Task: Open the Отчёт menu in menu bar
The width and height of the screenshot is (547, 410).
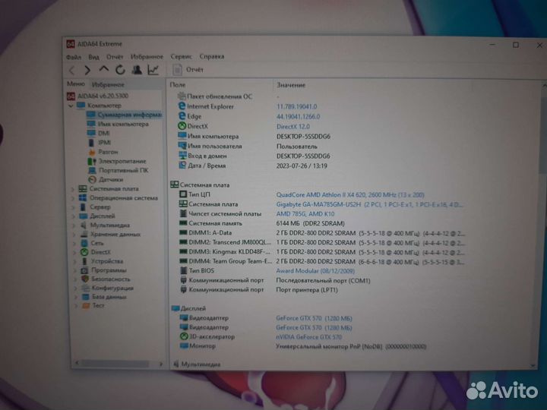Action: pos(115,56)
